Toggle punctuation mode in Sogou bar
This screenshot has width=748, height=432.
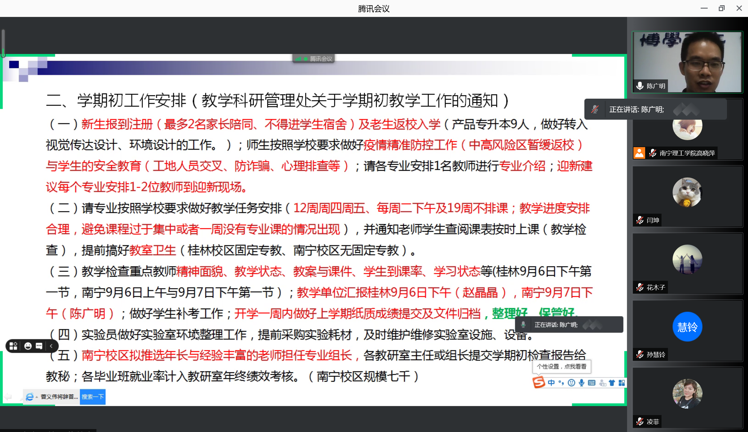tap(561, 383)
